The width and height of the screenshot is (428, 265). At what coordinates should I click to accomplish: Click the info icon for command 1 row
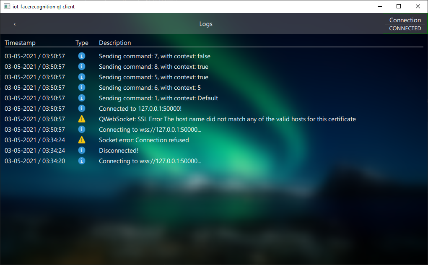click(x=82, y=98)
